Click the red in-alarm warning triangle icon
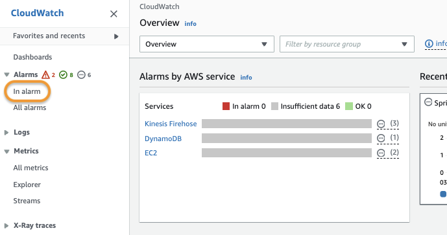Image resolution: width=447 pixels, height=235 pixels. (45, 75)
